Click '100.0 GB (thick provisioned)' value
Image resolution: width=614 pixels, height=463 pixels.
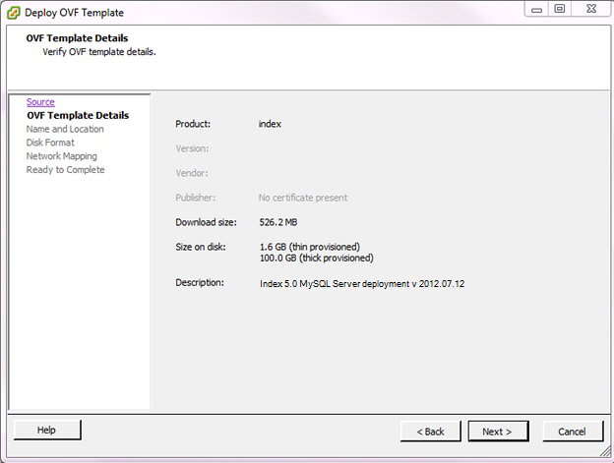pyautogui.click(x=317, y=259)
